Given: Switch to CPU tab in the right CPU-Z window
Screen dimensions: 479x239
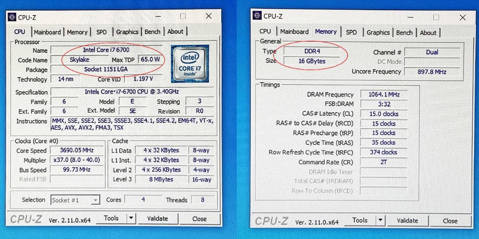Looking at the screenshot, I should 265,31.
